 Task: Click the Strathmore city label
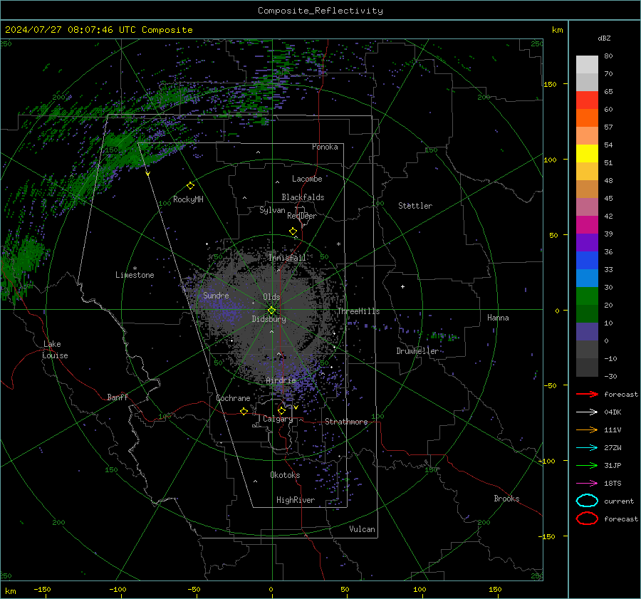[x=346, y=422]
